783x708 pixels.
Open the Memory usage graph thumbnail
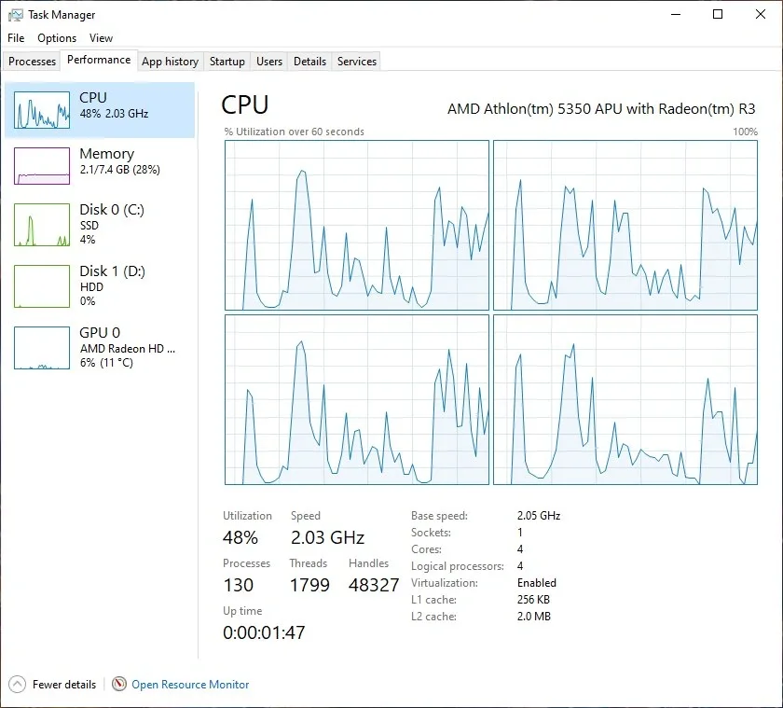tap(41, 166)
